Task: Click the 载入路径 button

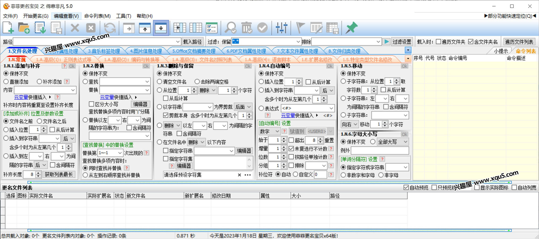Action: coord(192,42)
